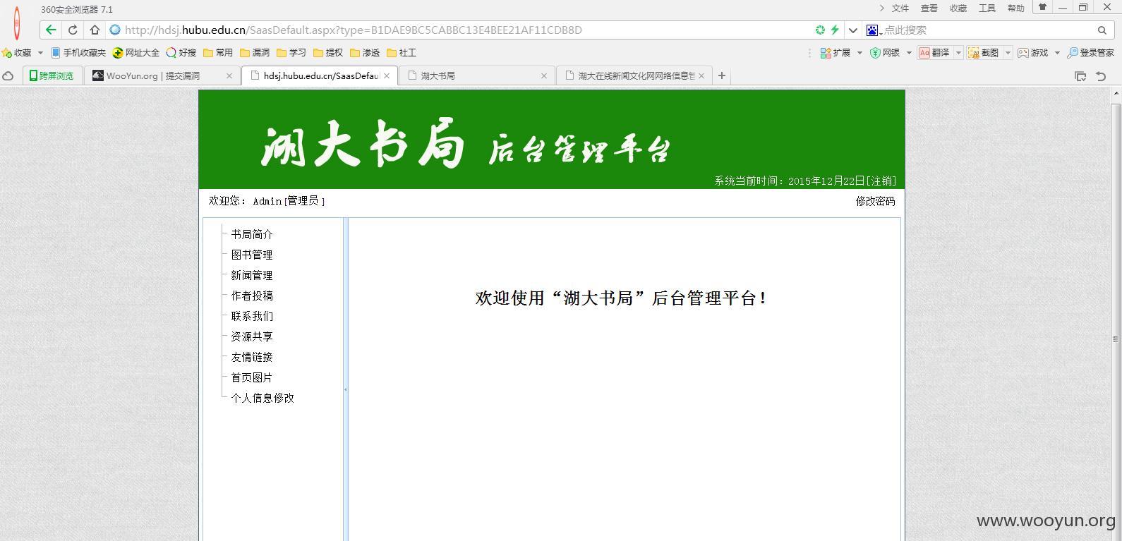The height and width of the screenshot is (541, 1122).
Task: Reload the page with the refresh icon
Action: (73, 30)
